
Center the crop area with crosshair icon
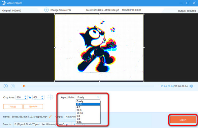point(50,97)
